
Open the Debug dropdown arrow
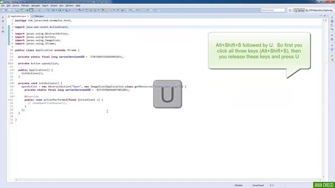coord(57,10)
